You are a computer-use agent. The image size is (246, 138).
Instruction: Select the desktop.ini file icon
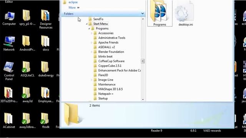(186, 13)
